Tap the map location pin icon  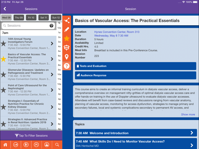[x=67, y=57]
